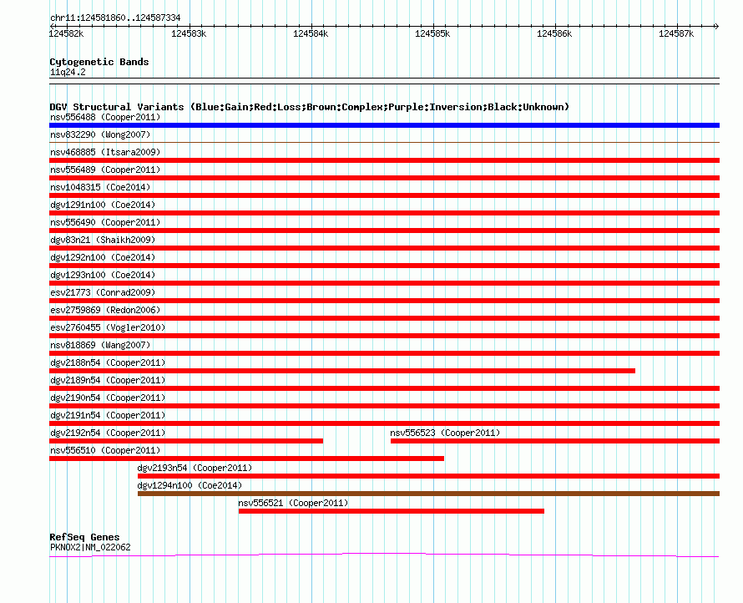Click the red bar under nsv556490
The width and height of the screenshot is (743, 603).
[384, 231]
